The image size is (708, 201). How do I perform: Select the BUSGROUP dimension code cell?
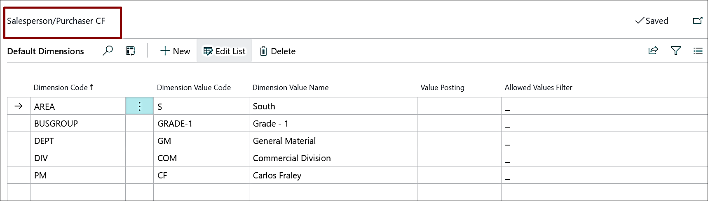coord(78,123)
